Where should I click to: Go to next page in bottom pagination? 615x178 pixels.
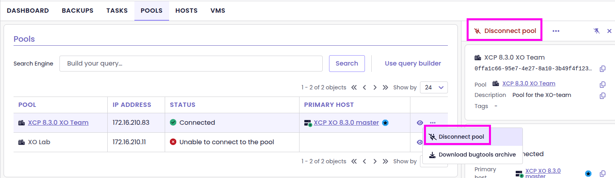point(375,161)
